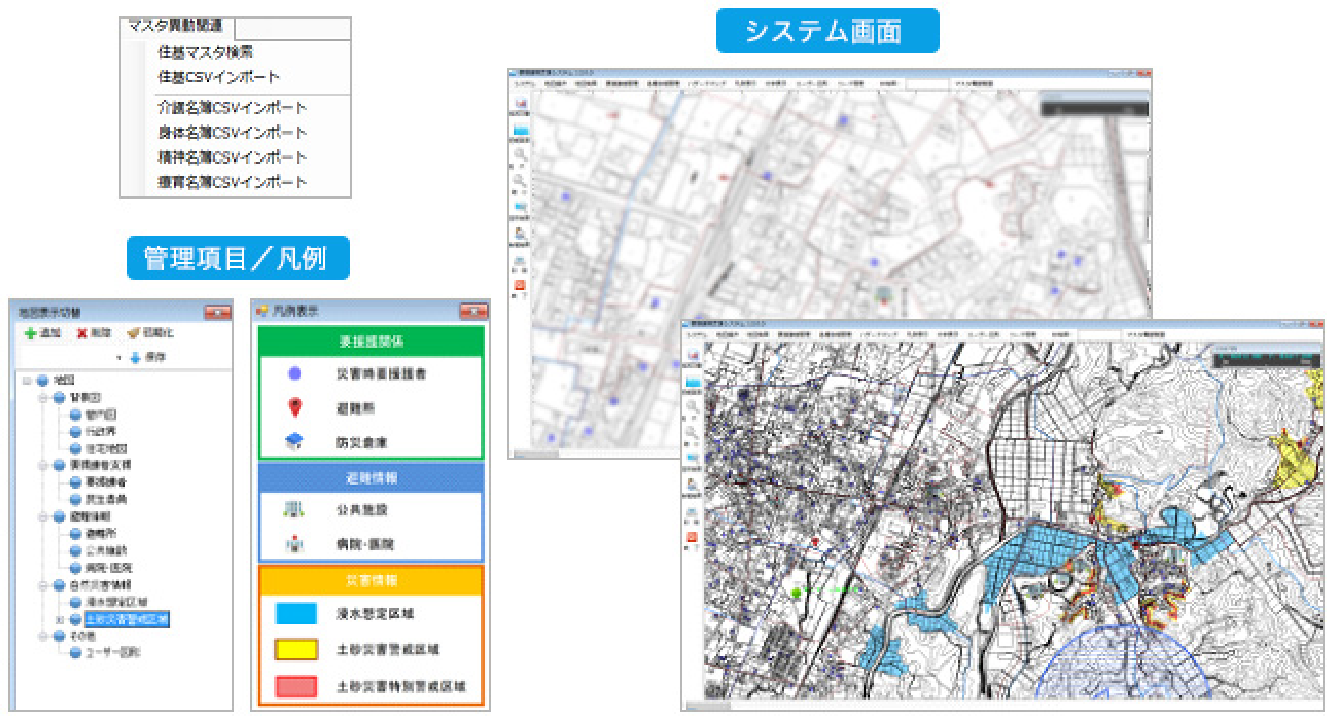The height and width of the screenshot is (716, 1339).
Task: Click the red 土砂災害特別警戒区域 color swatch
Action: 296,687
